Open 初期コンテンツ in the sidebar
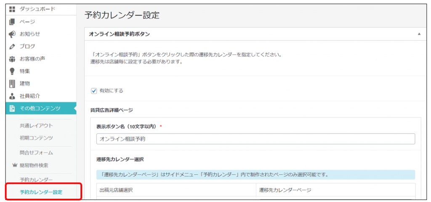Image resolution: width=431 pixels, height=202 pixels. point(36,138)
